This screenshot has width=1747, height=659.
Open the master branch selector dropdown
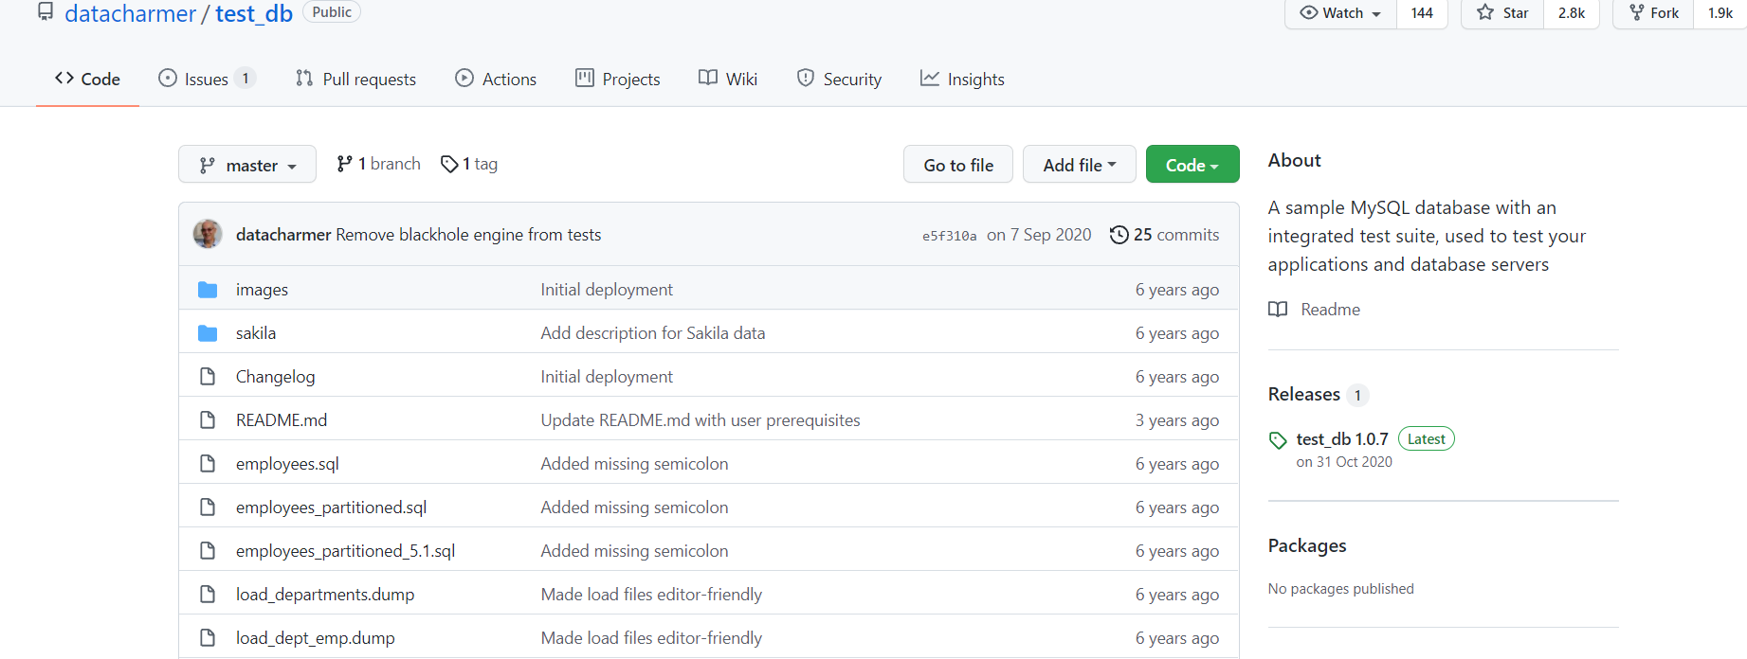pos(247,165)
